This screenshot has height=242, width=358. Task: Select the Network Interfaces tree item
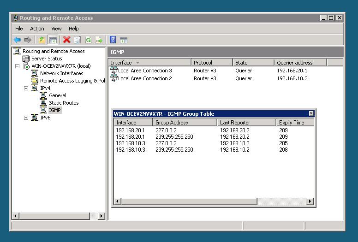62,73
